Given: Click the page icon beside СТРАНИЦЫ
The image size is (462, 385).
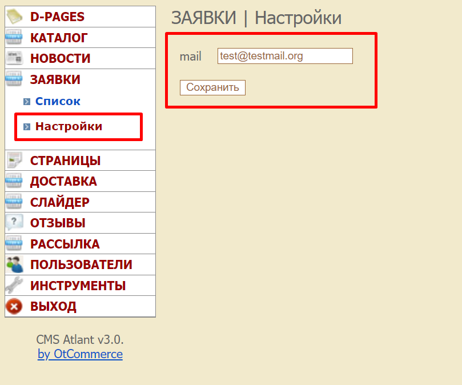Looking at the screenshot, I should (14, 161).
